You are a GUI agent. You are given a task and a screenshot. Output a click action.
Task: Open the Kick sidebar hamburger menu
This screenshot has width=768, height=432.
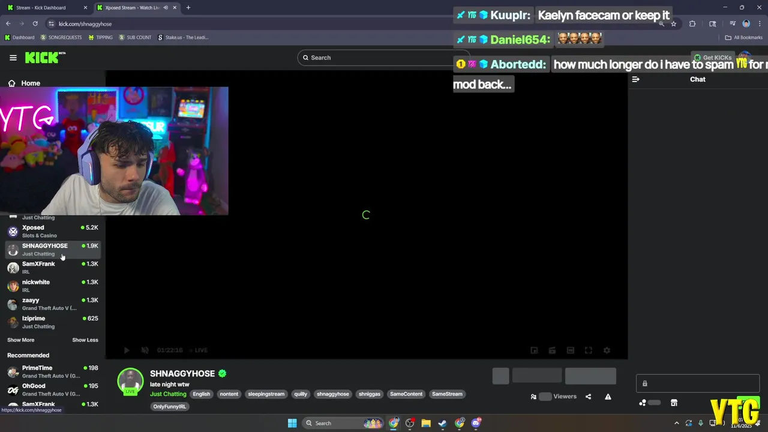click(13, 58)
